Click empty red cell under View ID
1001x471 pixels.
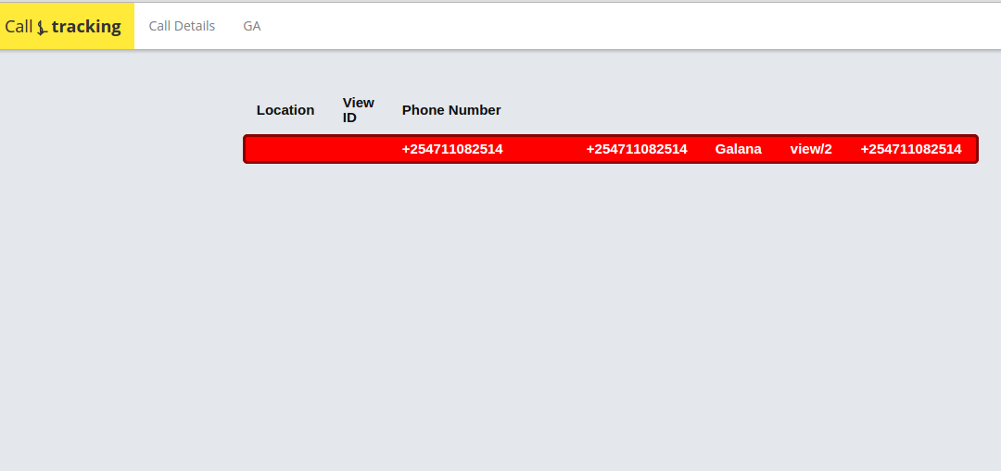tap(358, 149)
